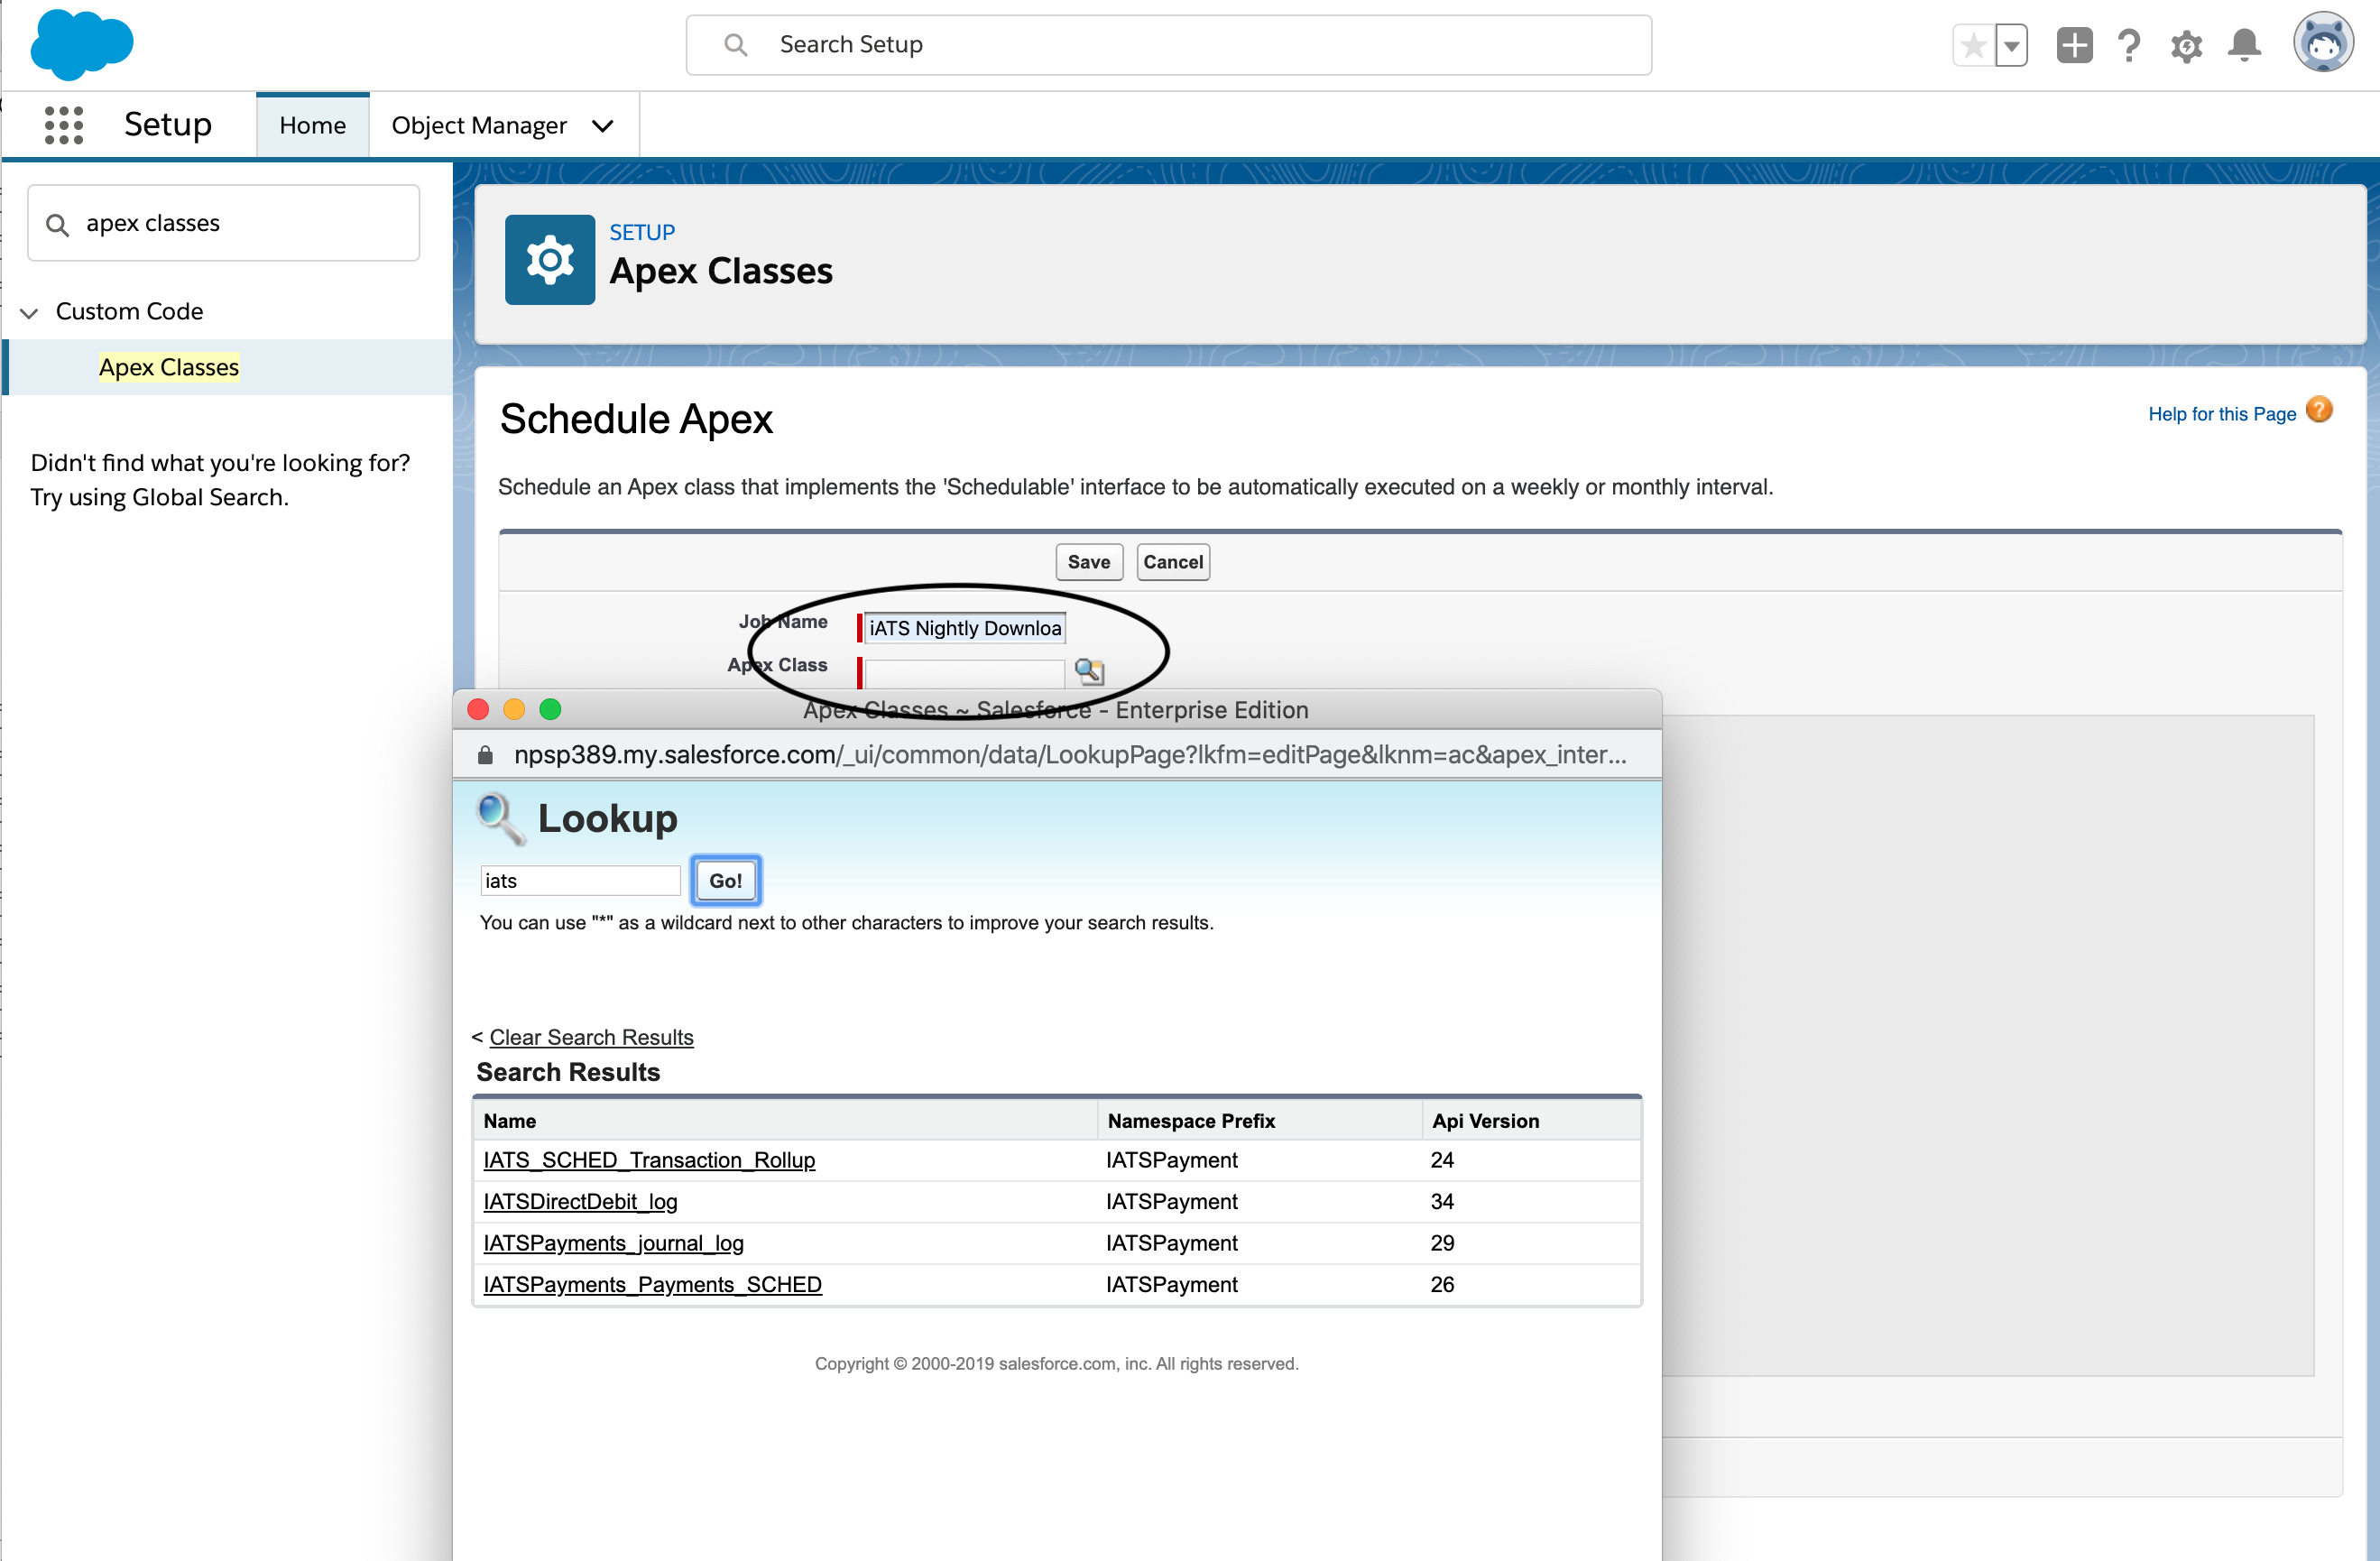The height and width of the screenshot is (1561, 2380).
Task: Click the favorites star icon
Action: pos(1973,46)
